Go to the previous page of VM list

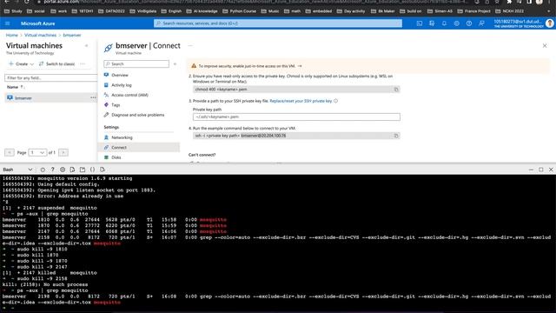click(10, 153)
